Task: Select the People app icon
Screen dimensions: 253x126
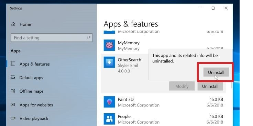Action: pos(109,119)
